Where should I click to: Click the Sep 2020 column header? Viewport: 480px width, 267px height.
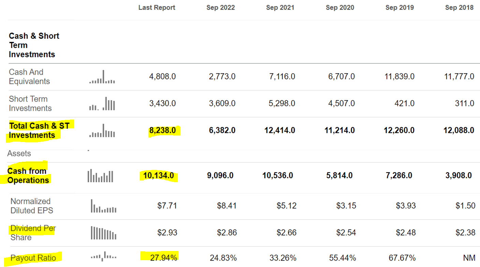[340, 7]
